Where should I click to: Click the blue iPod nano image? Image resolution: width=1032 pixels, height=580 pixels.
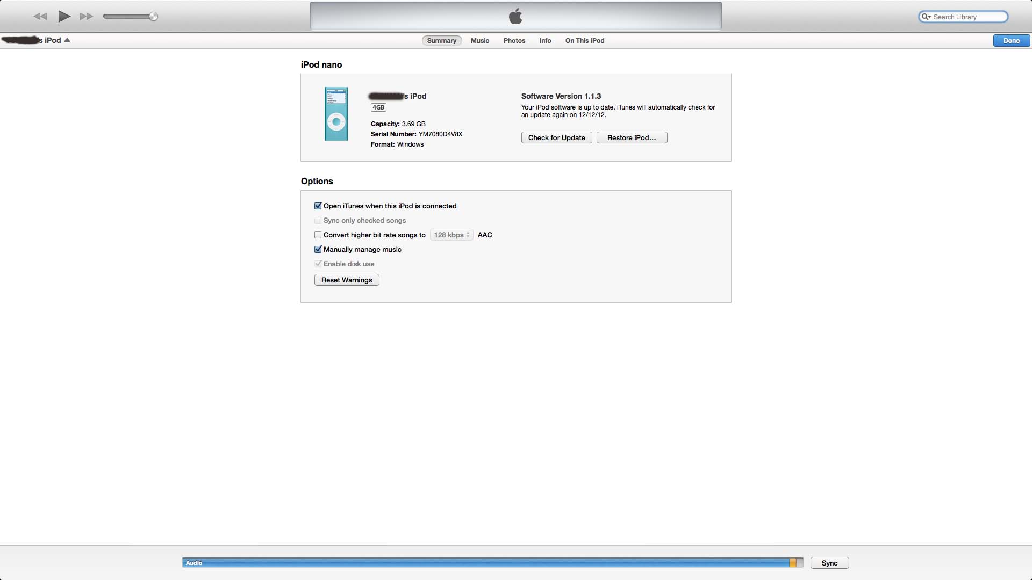(336, 114)
